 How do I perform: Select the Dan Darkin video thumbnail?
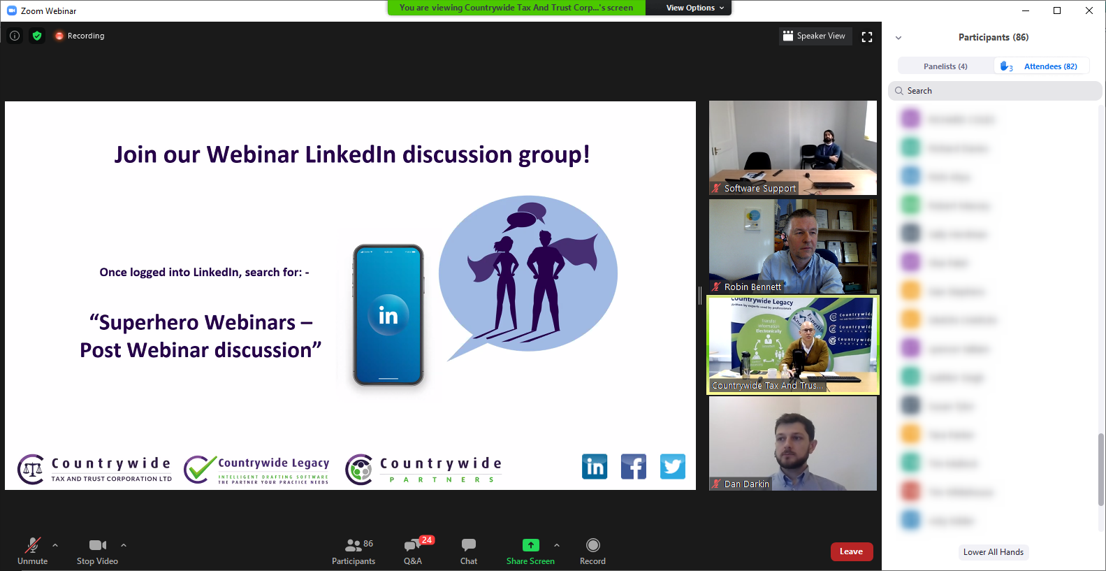coord(793,444)
